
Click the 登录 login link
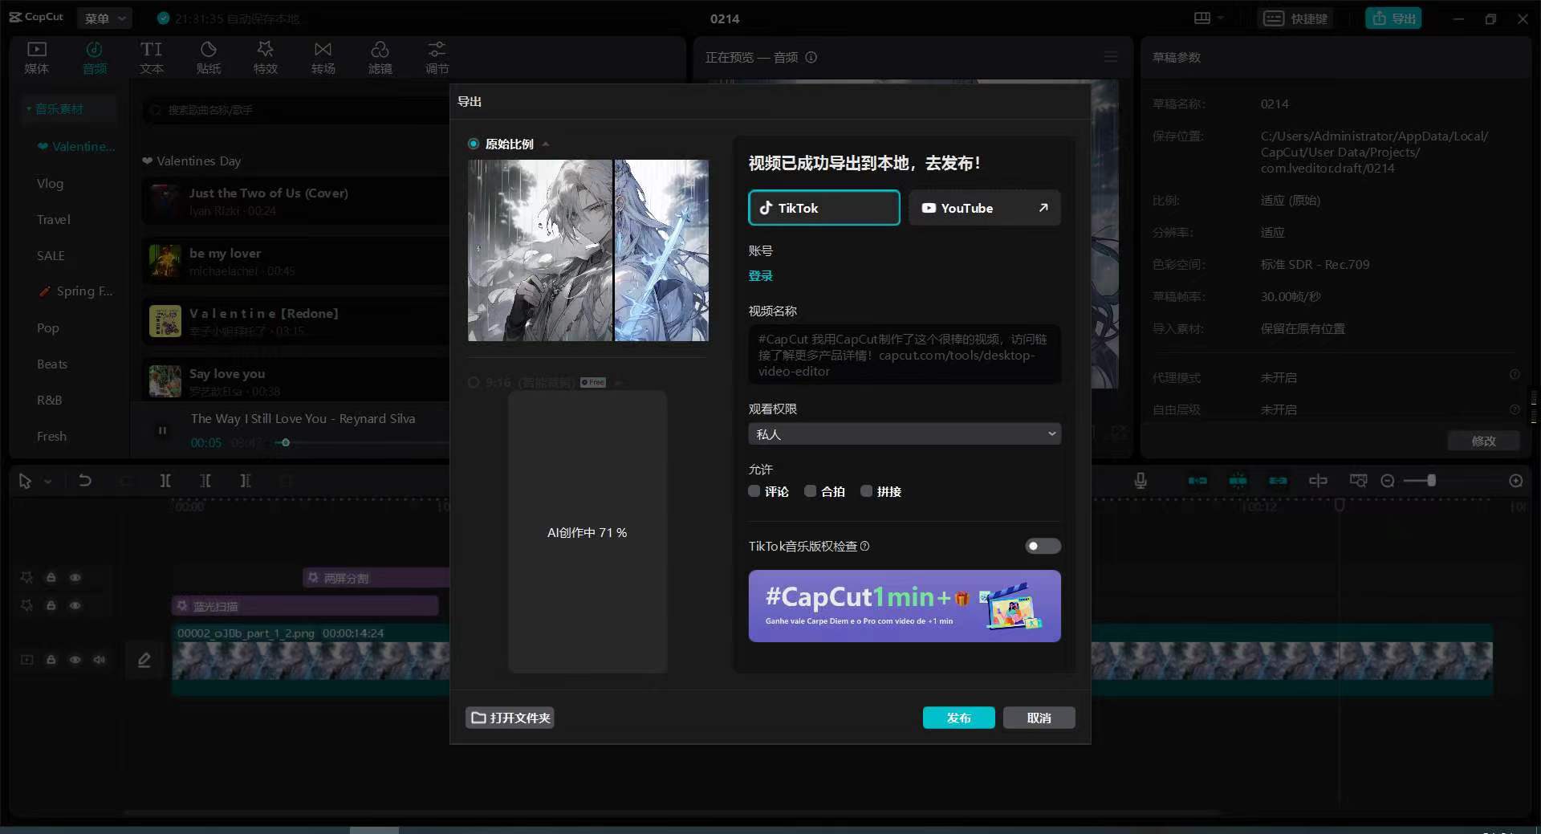point(760,275)
